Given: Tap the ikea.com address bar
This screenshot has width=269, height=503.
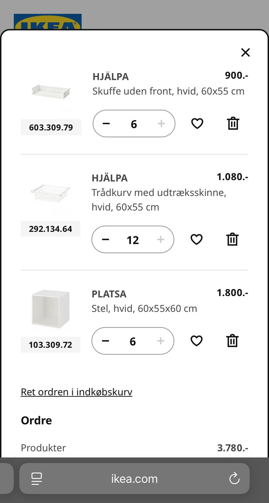Looking at the screenshot, I should click(134, 479).
